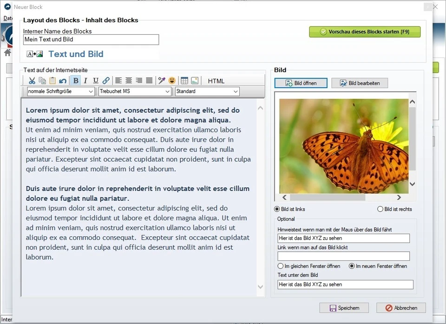Toggle bold formatting off
The height and width of the screenshot is (324, 446).
coord(75,80)
